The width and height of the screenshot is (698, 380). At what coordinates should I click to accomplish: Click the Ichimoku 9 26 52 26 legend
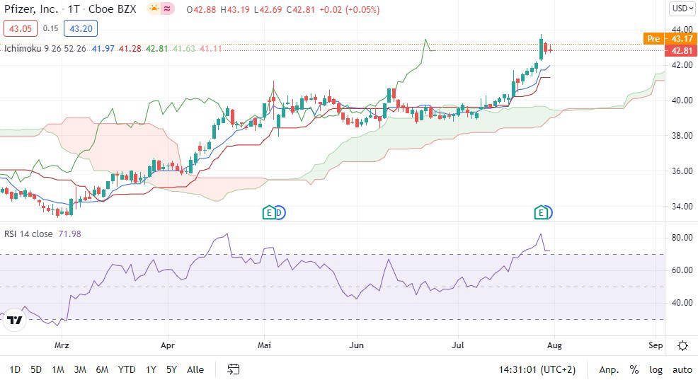pyautogui.click(x=45, y=49)
